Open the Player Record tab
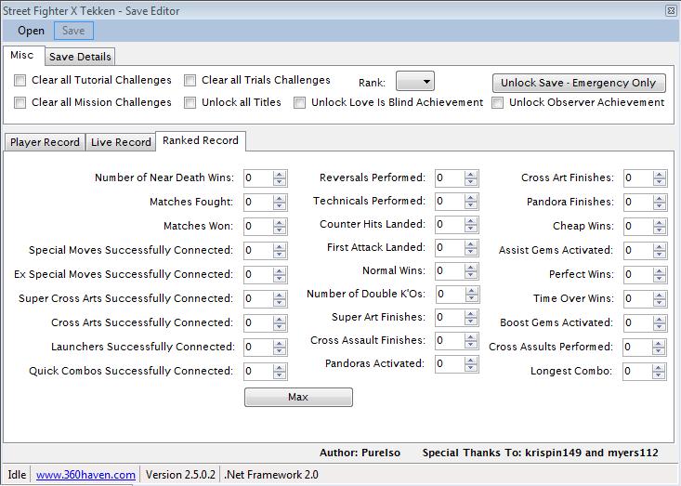The height and width of the screenshot is (486, 681). pyautogui.click(x=45, y=142)
